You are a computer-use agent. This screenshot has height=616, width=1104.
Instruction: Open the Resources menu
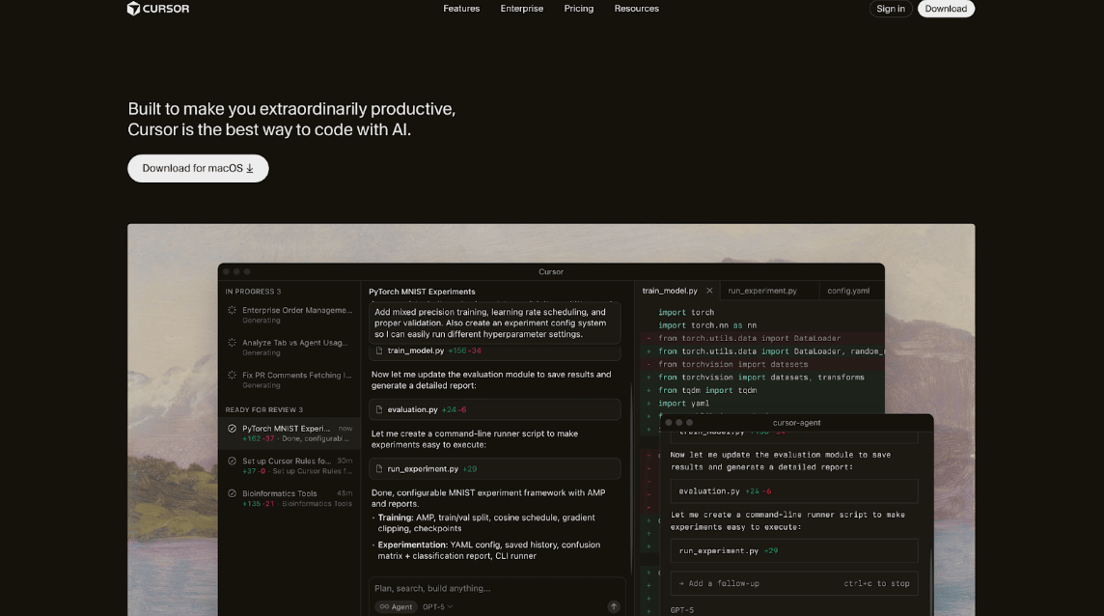tap(637, 9)
